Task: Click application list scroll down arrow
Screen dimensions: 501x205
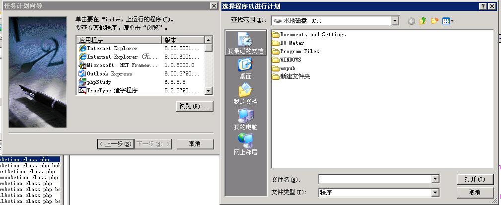Action: point(209,91)
